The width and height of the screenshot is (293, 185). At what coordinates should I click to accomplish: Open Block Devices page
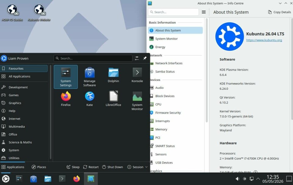(x=176, y=96)
